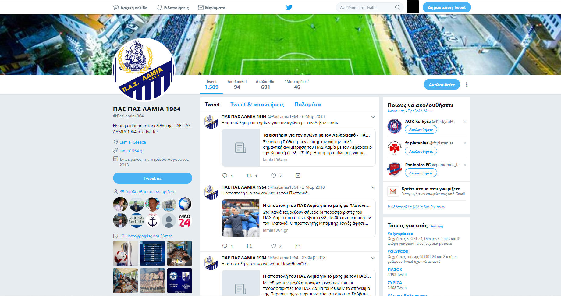Expand options chevron on 2 Μαρ 2018 tweet

click(373, 187)
